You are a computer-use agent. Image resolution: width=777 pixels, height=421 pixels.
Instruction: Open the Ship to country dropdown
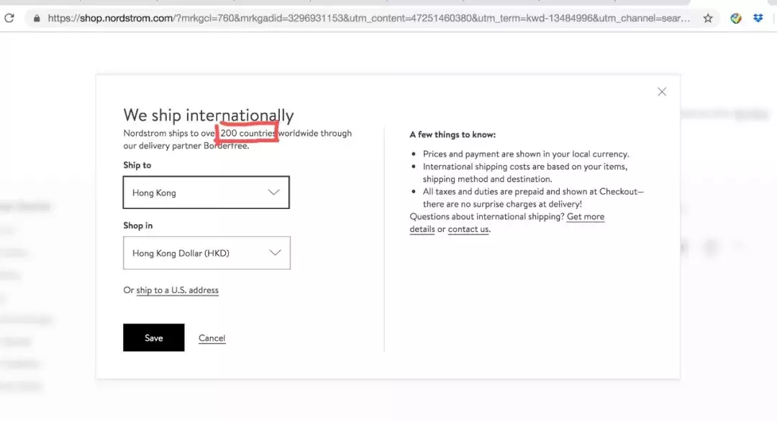coord(206,193)
